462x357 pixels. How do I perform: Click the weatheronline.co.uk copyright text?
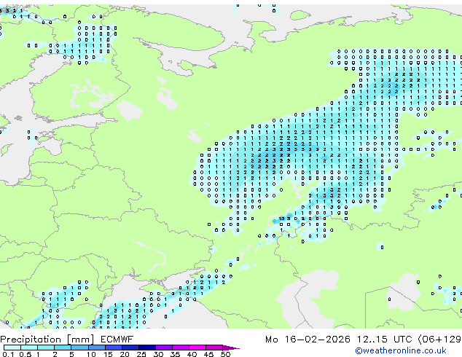point(401,350)
